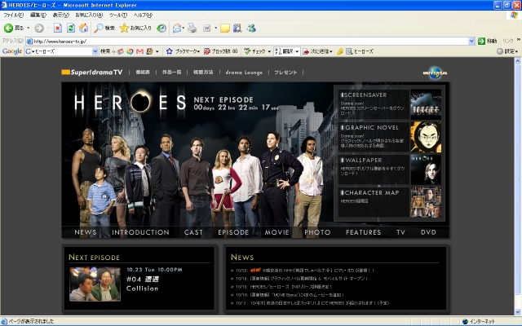Viewport: 522px width, 326px height.
Task: Click the Mail envelope toolbar icon
Action: (177, 29)
